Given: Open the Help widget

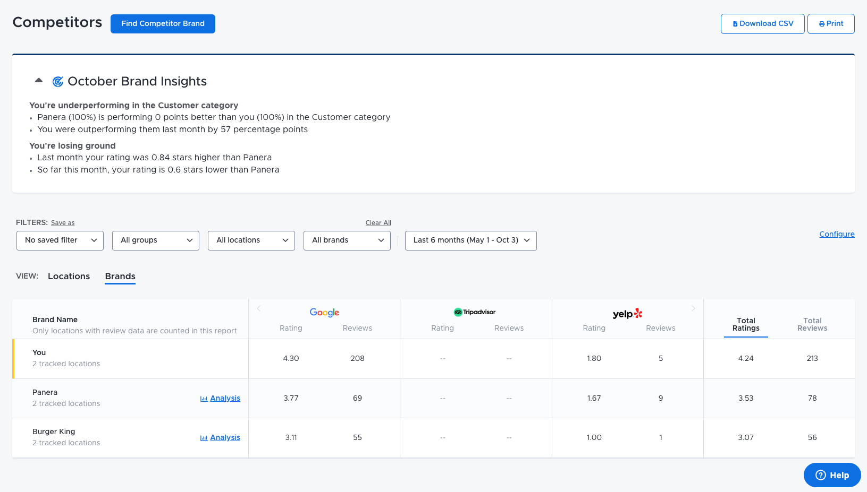Looking at the screenshot, I should point(832,475).
